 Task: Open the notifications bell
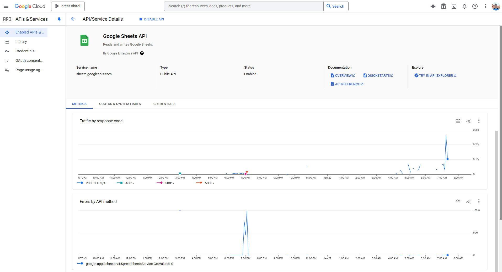pos(464,6)
